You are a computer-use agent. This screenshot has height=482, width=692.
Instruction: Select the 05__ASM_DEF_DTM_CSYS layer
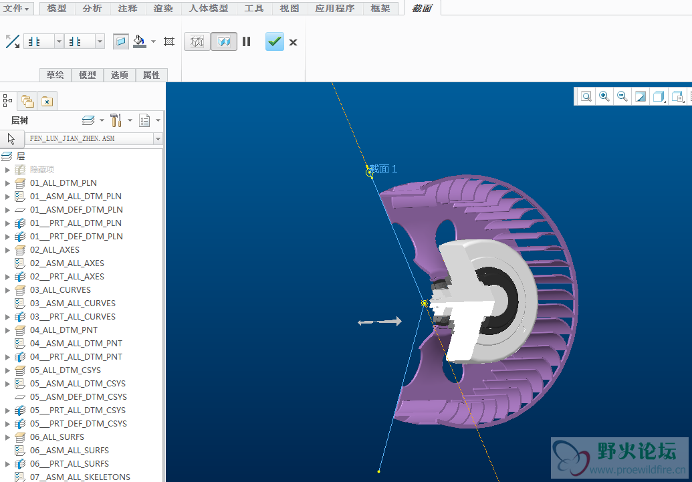78,397
